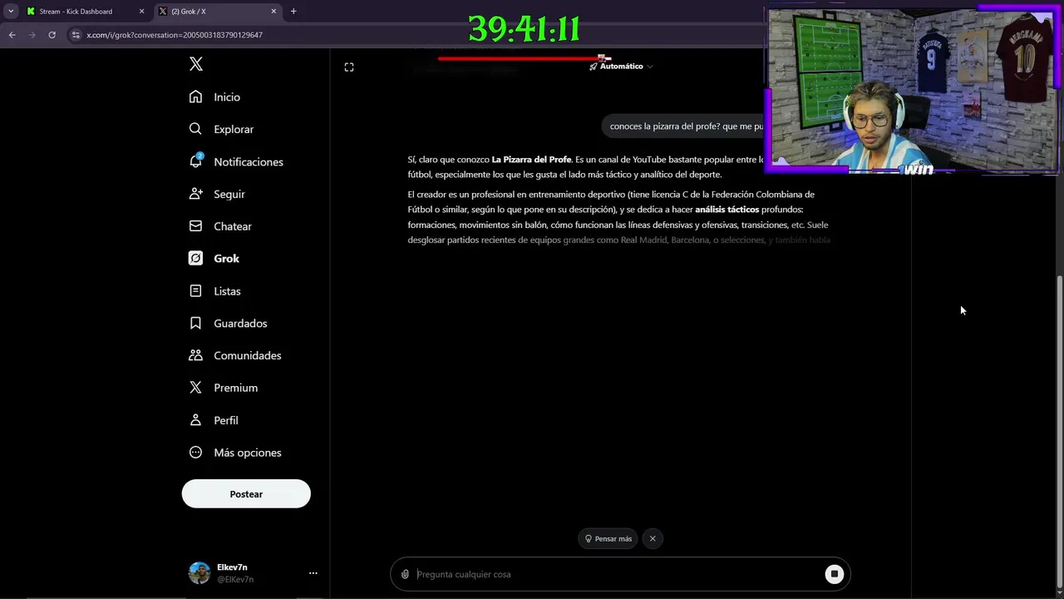Click the Pensar más button
This screenshot has height=599, width=1064.
pos(608,538)
